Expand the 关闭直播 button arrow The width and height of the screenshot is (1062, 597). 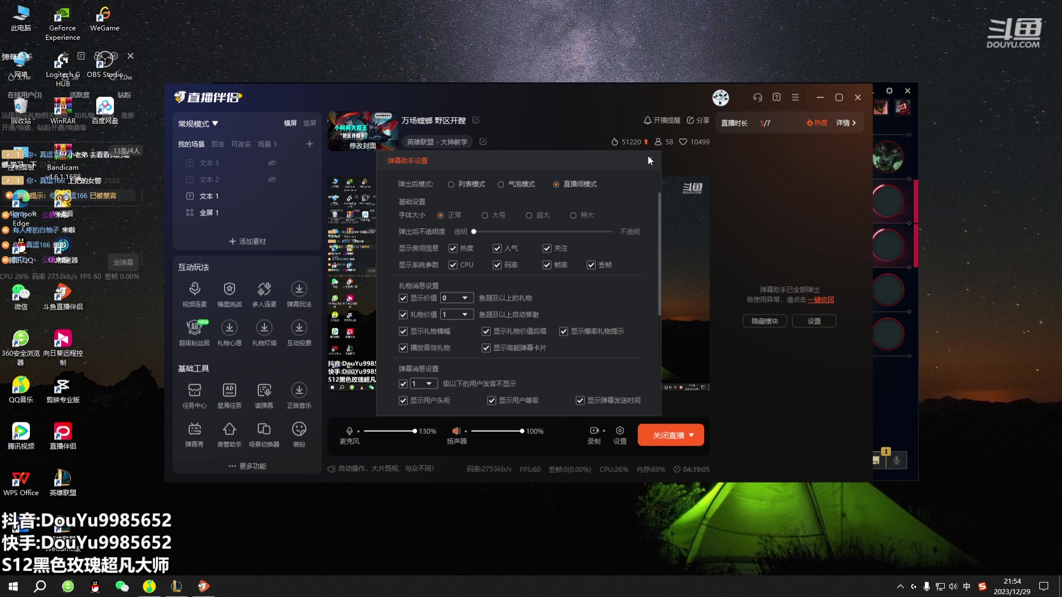tap(691, 435)
